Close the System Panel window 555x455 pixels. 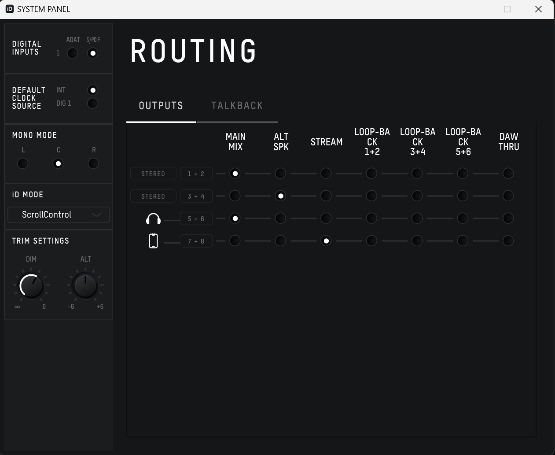[538, 9]
